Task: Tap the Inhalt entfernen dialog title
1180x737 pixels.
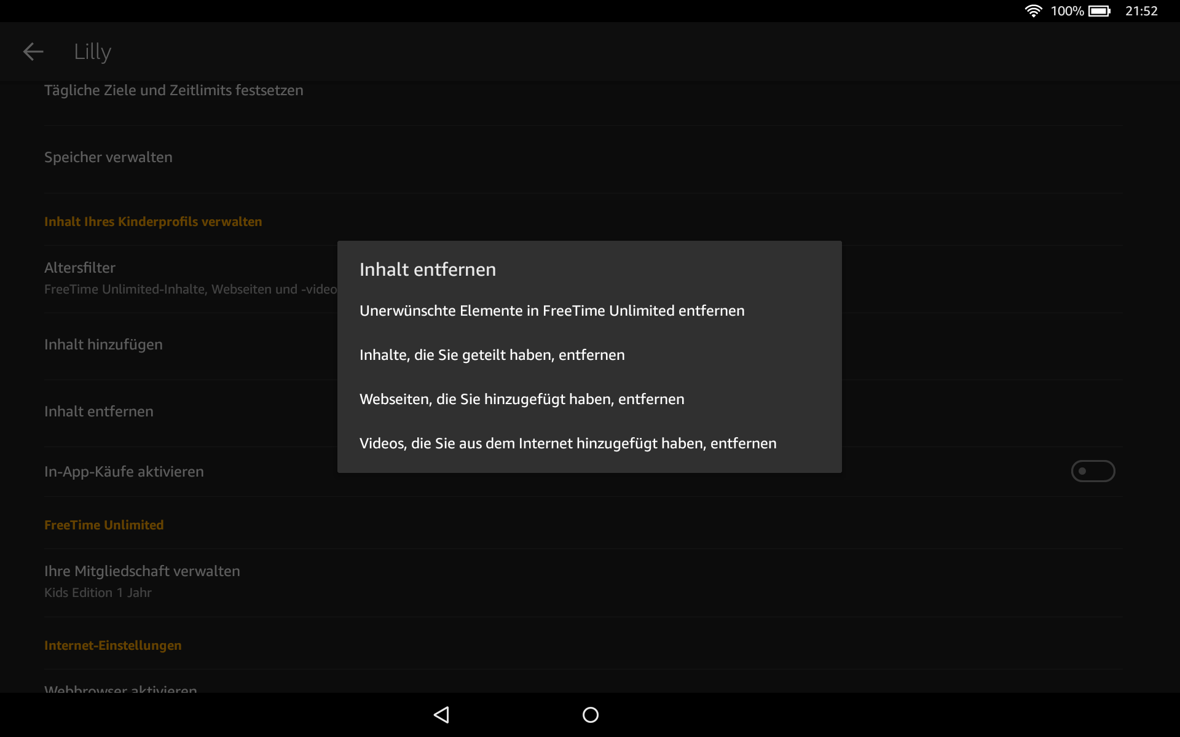Action: tap(427, 270)
